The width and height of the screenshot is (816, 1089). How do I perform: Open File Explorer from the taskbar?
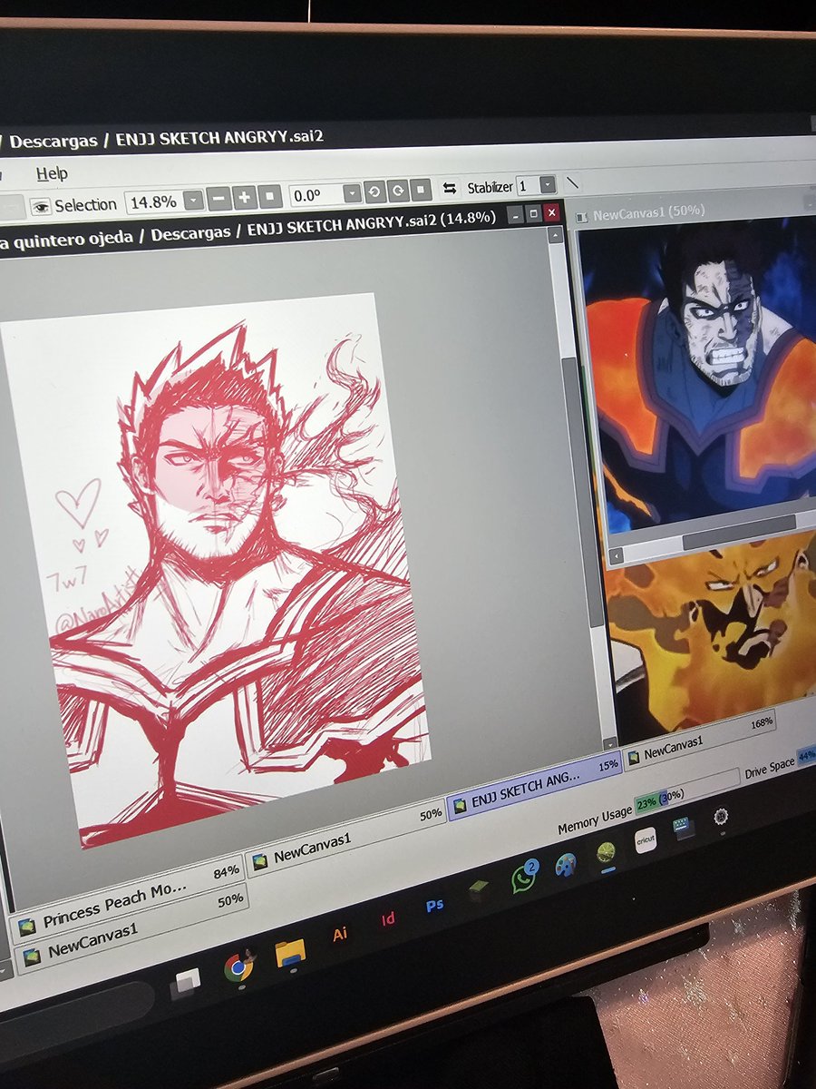289,952
